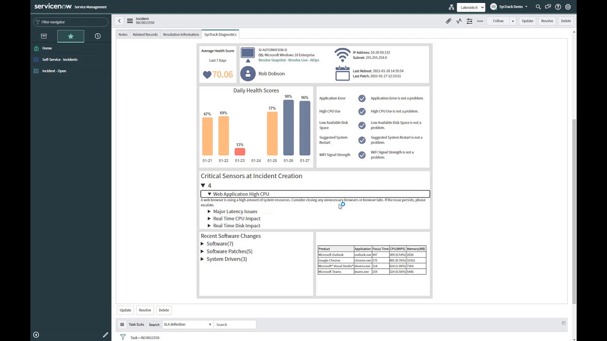Click the Rob Dobson user avatar icon
The image size is (607, 341).
point(248,74)
